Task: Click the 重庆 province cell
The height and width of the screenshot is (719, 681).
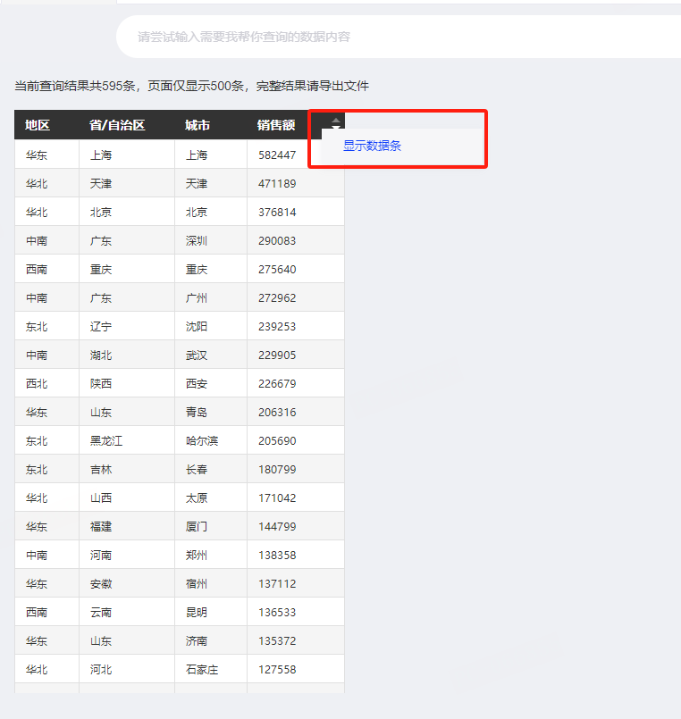Action: (101, 269)
